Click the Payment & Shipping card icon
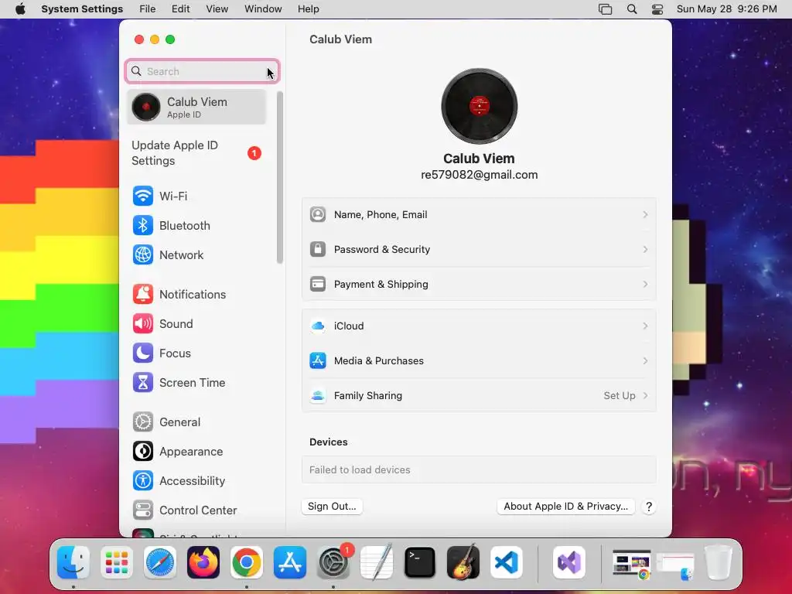 click(x=318, y=284)
